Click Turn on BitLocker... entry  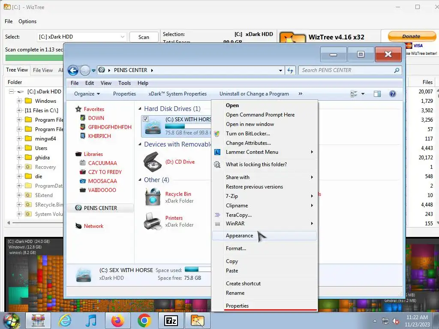[x=265, y=134]
